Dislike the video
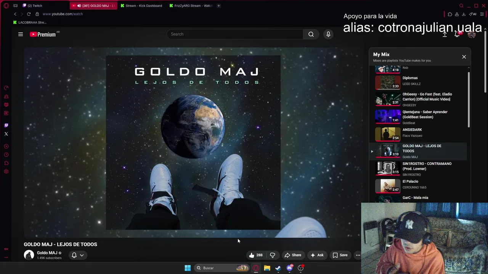Image resolution: width=488 pixels, height=274 pixels. (x=273, y=255)
